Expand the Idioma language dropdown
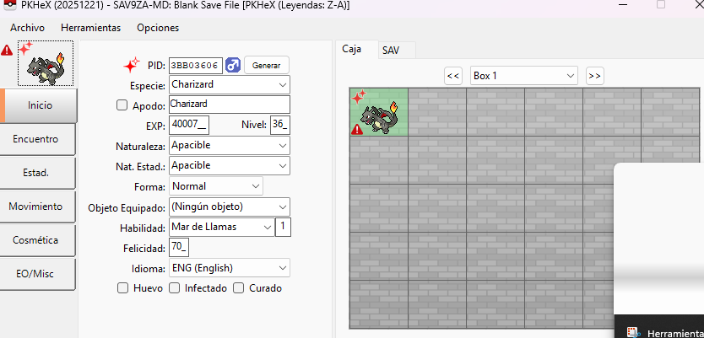Image resolution: width=704 pixels, height=338 pixels. tap(229, 268)
